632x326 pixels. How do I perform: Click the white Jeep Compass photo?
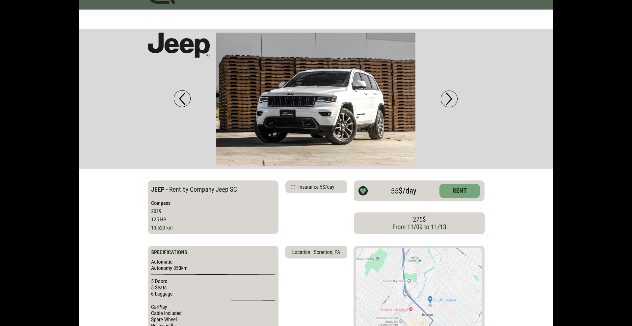coord(315,99)
